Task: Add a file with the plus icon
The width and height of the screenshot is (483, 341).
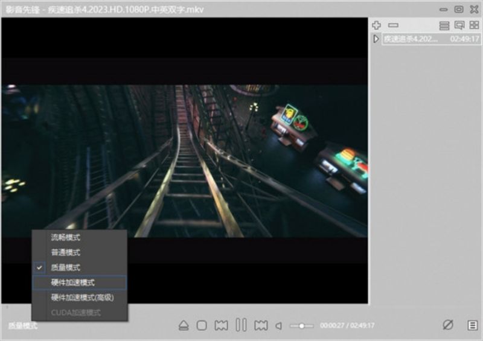Action: [x=376, y=25]
